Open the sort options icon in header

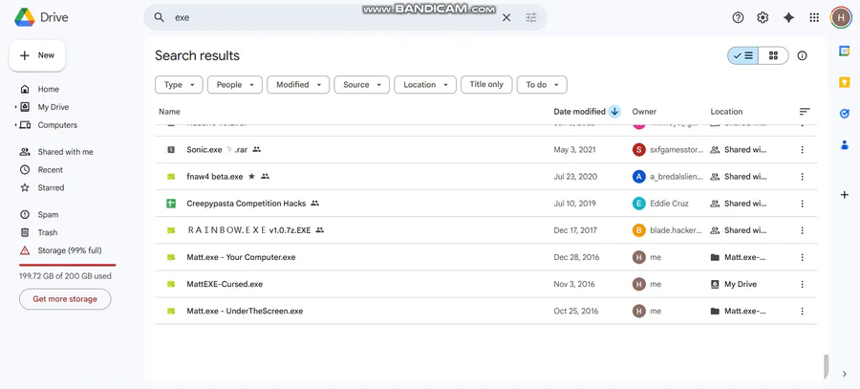pyautogui.click(x=804, y=112)
